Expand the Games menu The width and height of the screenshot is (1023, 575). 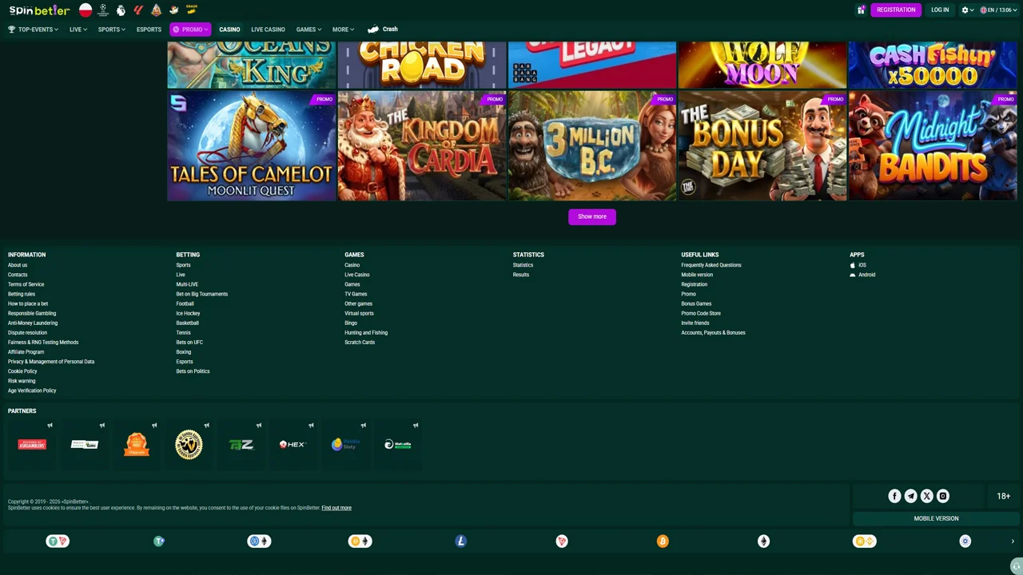click(308, 30)
